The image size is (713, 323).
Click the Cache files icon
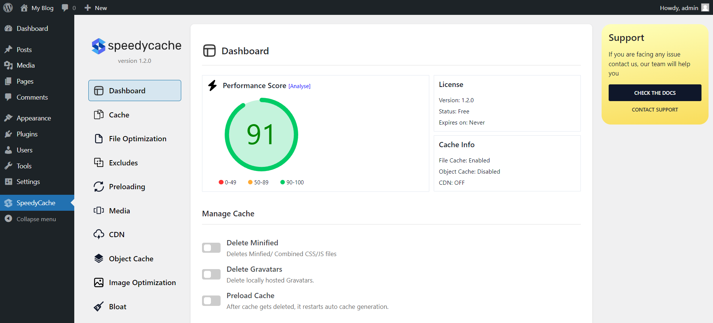[99, 115]
